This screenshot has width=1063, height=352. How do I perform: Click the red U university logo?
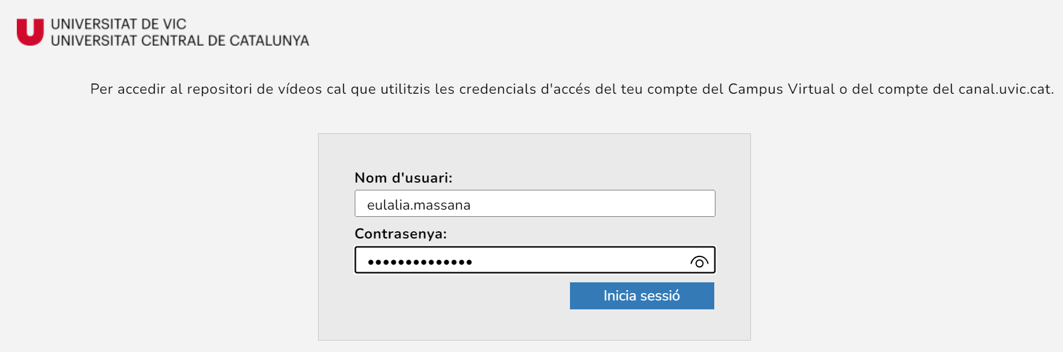(x=30, y=32)
